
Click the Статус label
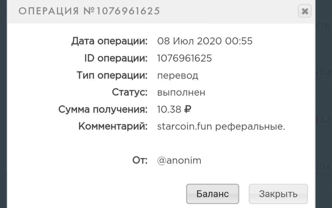130,92
